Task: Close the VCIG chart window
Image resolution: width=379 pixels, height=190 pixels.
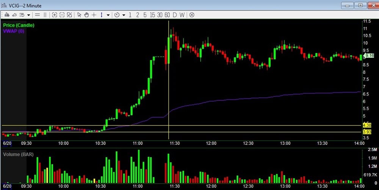Action: (x=373, y=5)
